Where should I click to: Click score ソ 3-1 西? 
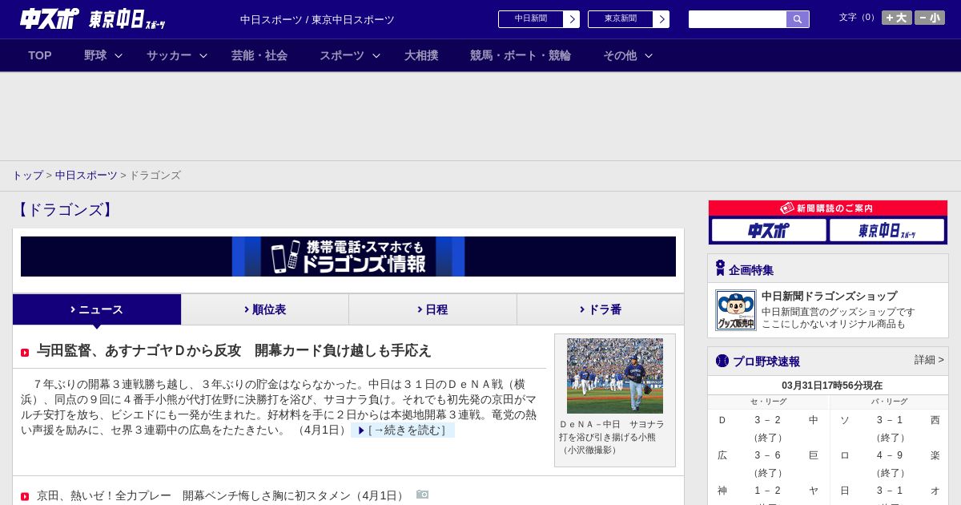click(890, 420)
